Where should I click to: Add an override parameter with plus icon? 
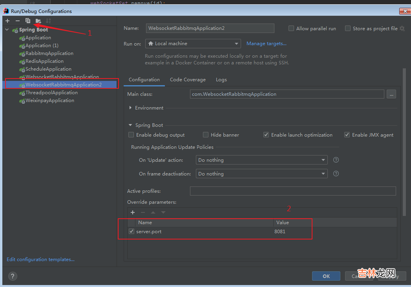point(133,212)
